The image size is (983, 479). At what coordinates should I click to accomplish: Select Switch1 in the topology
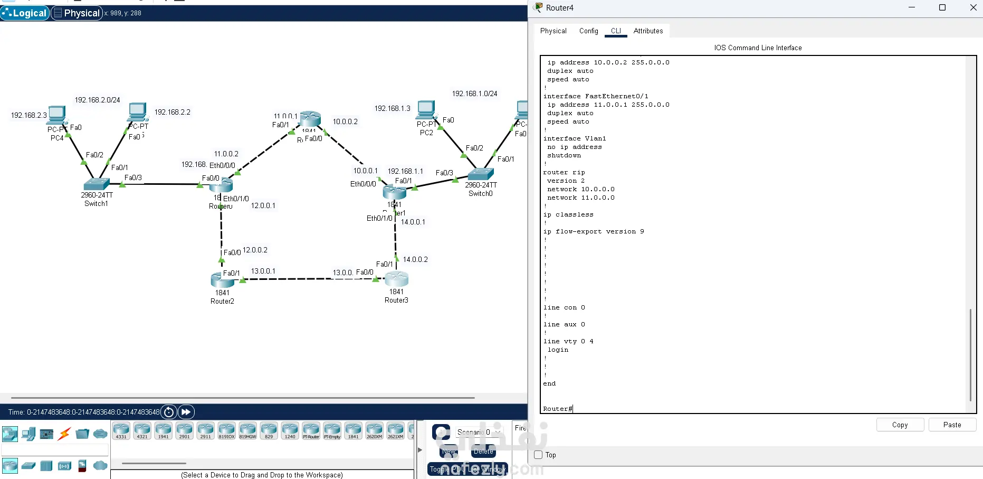(x=97, y=184)
